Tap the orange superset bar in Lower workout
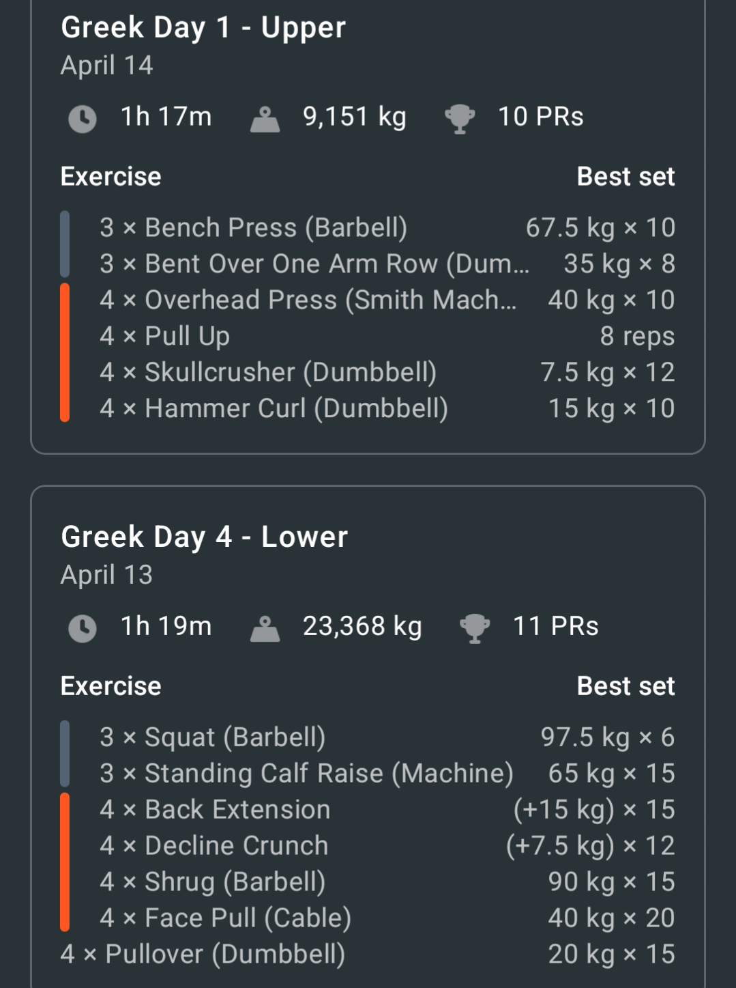The width and height of the screenshot is (736, 988). (x=65, y=862)
